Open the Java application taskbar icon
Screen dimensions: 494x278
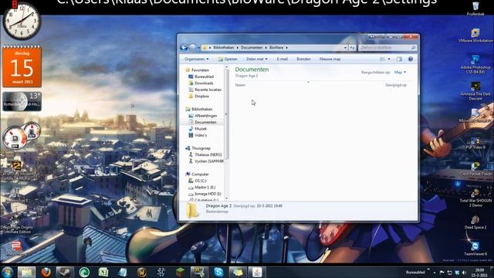257,272
